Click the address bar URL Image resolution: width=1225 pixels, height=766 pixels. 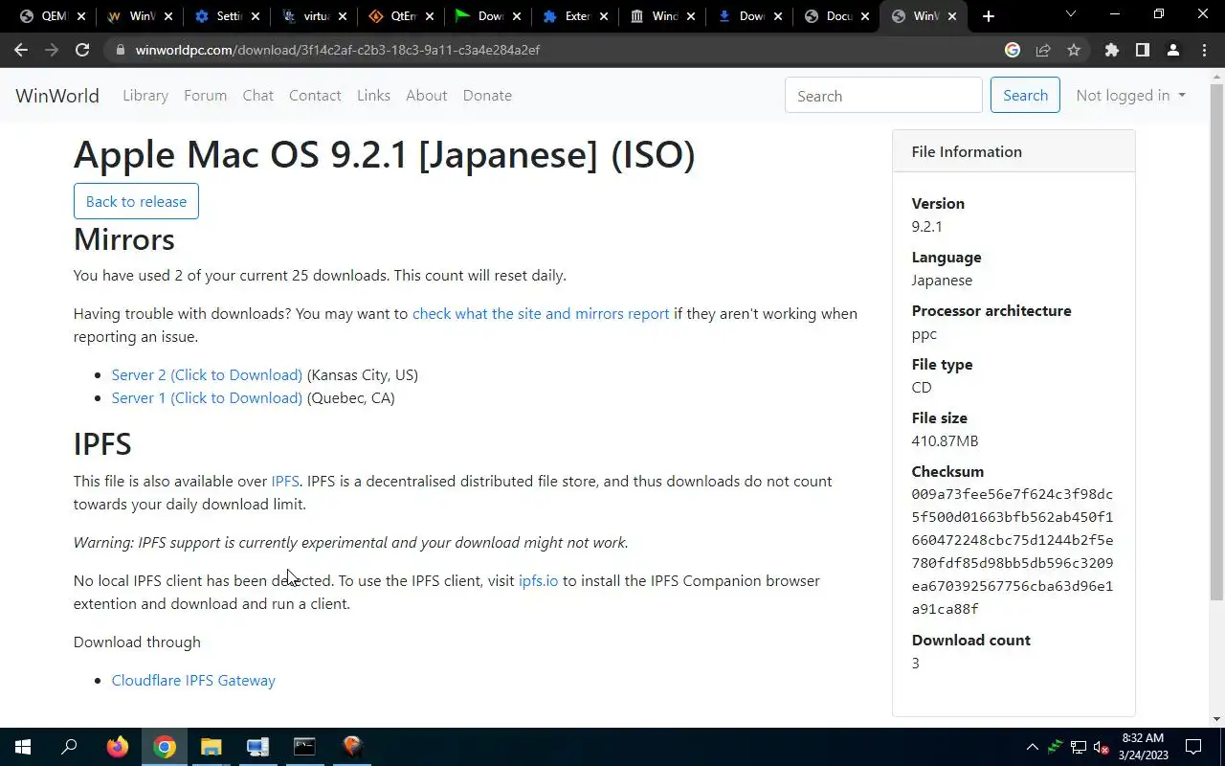click(x=337, y=50)
